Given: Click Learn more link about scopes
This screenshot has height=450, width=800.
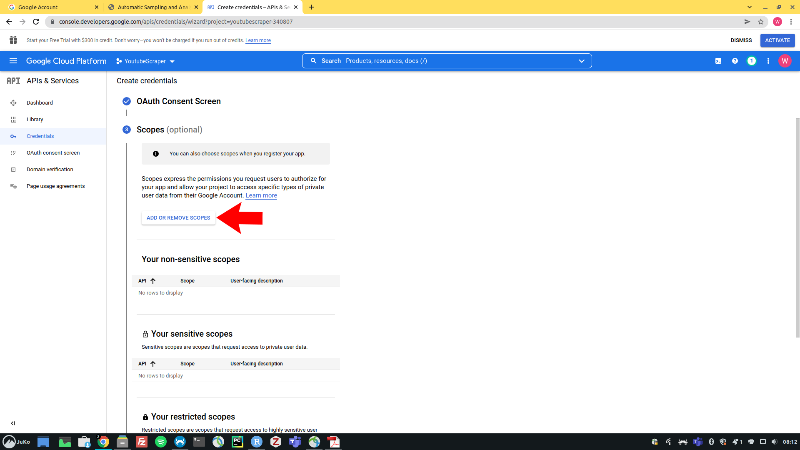Looking at the screenshot, I should point(261,195).
